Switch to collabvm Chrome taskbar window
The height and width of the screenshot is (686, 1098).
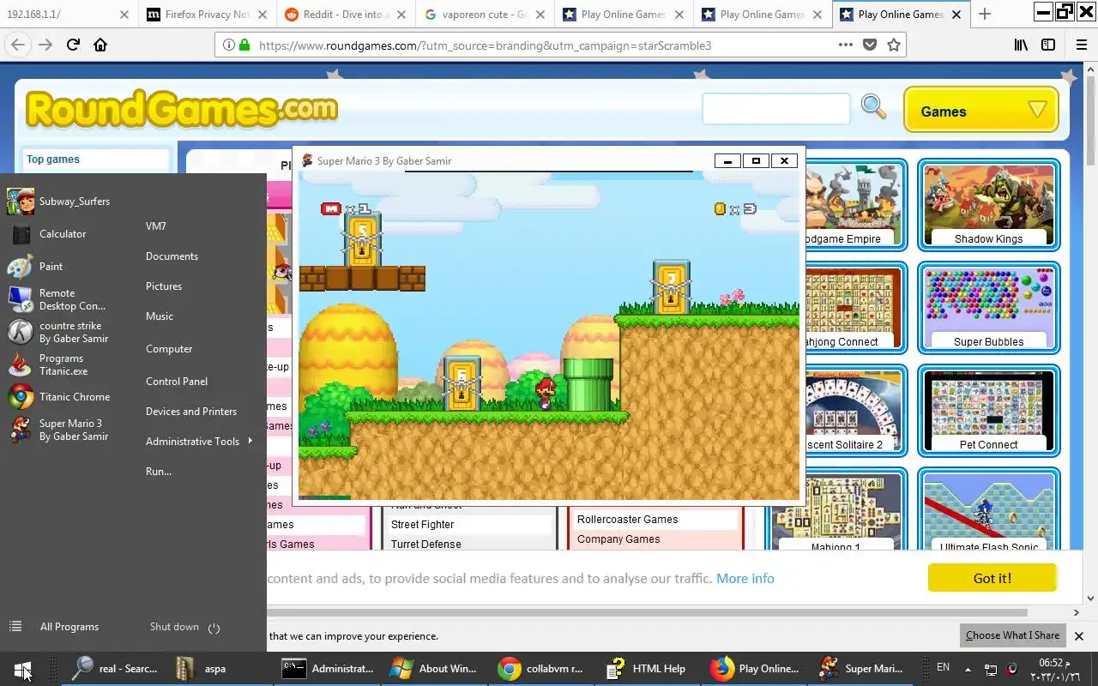pyautogui.click(x=541, y=669)
